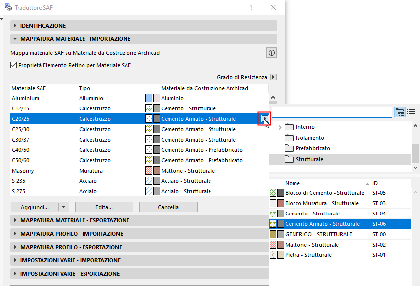This screenshot has height=286, width=420.
Task: Click Materiale da Costruzione Archicad column header
Action: click(x=210, y=88)
